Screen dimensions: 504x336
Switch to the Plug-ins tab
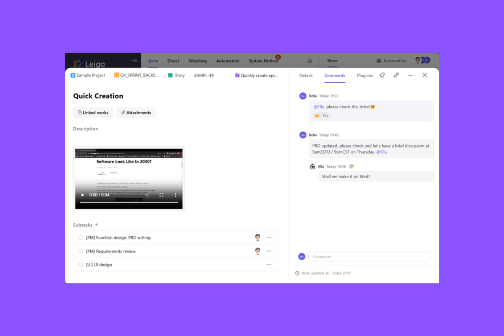point(365,76)
